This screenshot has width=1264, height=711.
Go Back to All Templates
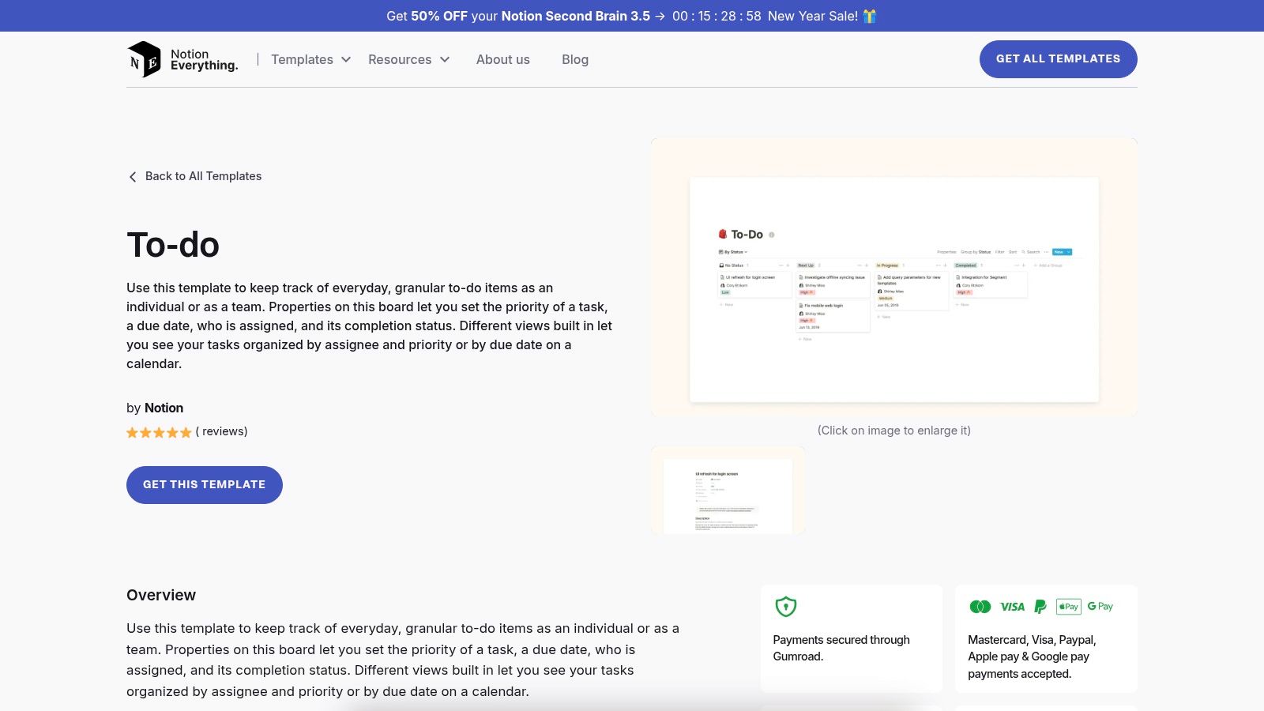pos(203,176)
